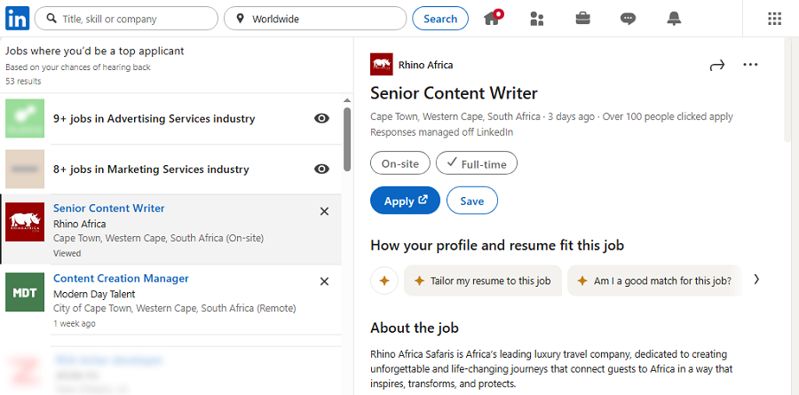Open Jobs briefcase icon
The height and width of the screenshot is (395, 799).
pyautogui.click(x=583, y=19)
